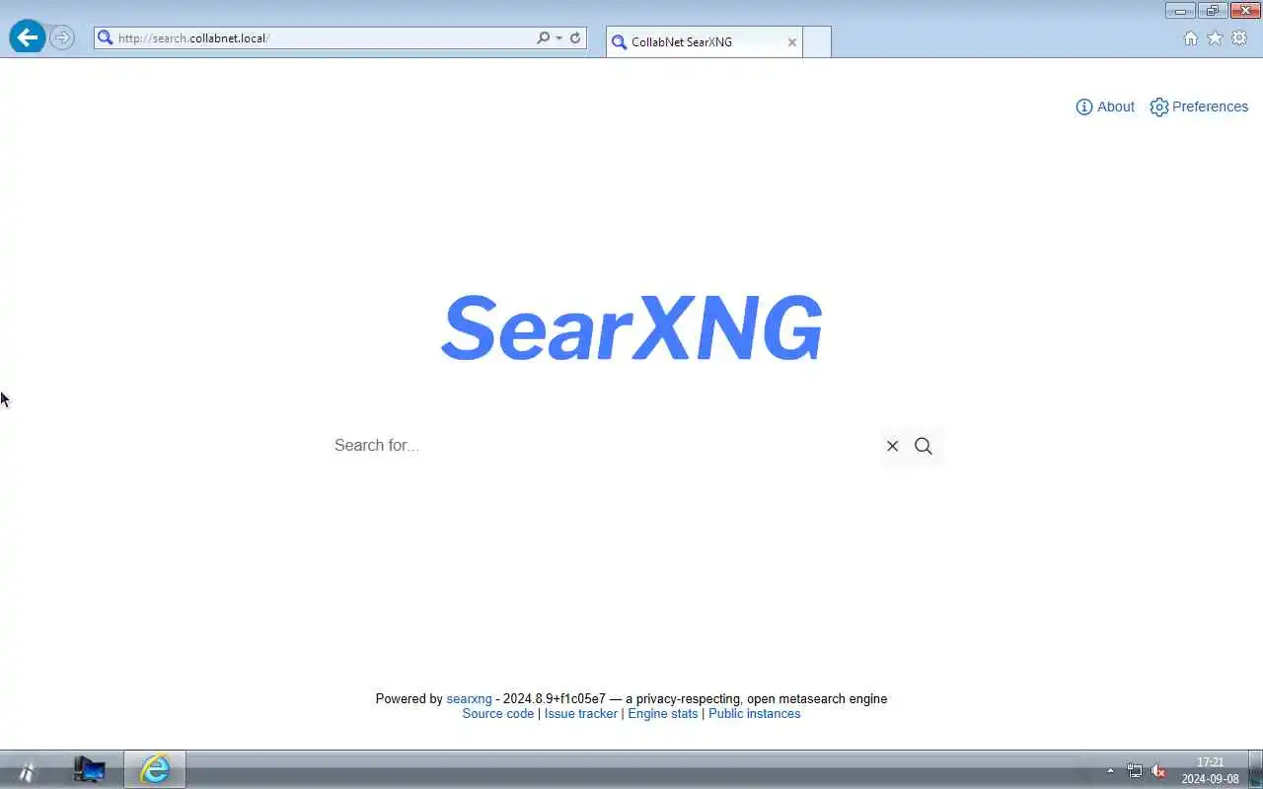Screen dimensions: 1263x789
Task: Click the network status tray icon
Action: pyautogui.click(x=1135, y=770)
